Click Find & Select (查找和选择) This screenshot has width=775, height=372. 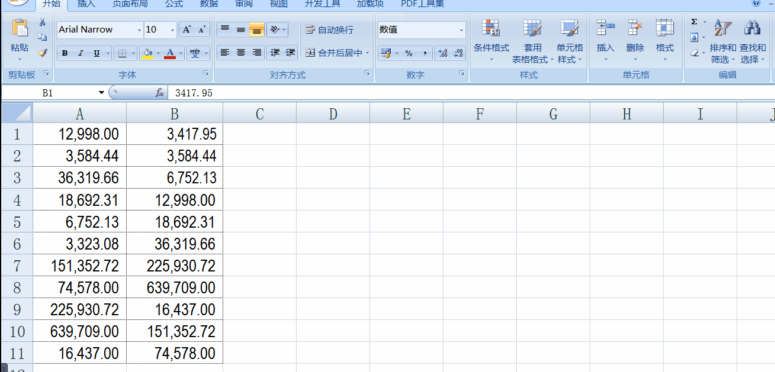tap(753, 41)
